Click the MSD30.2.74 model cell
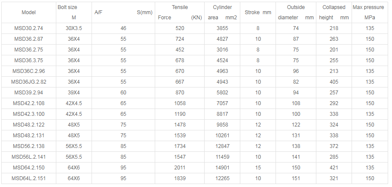392x187 pixels. 29,28
